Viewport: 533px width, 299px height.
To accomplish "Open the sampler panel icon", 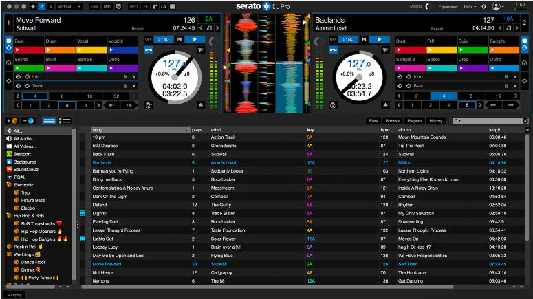I will tap(155, 6).
